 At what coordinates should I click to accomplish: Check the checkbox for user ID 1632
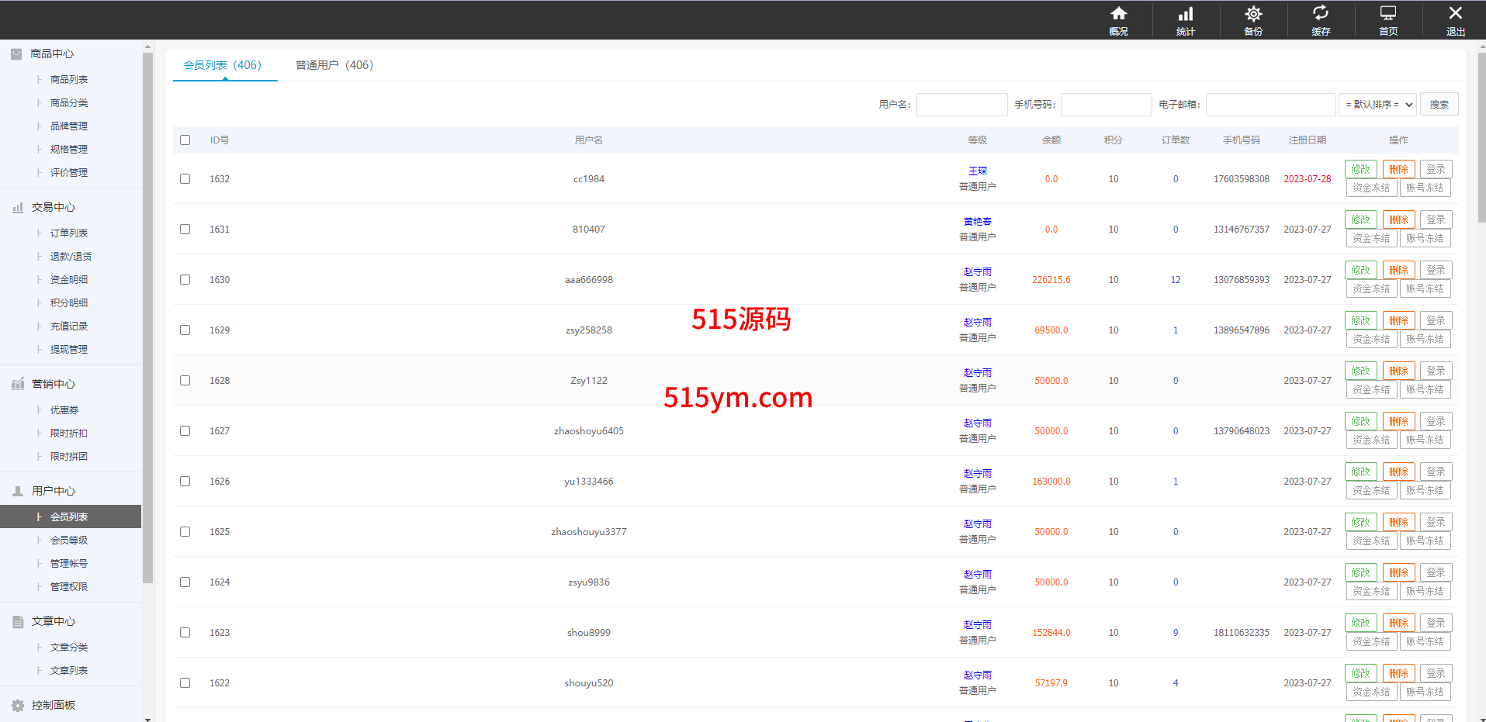pyautogui.click(x=185, y=179)
